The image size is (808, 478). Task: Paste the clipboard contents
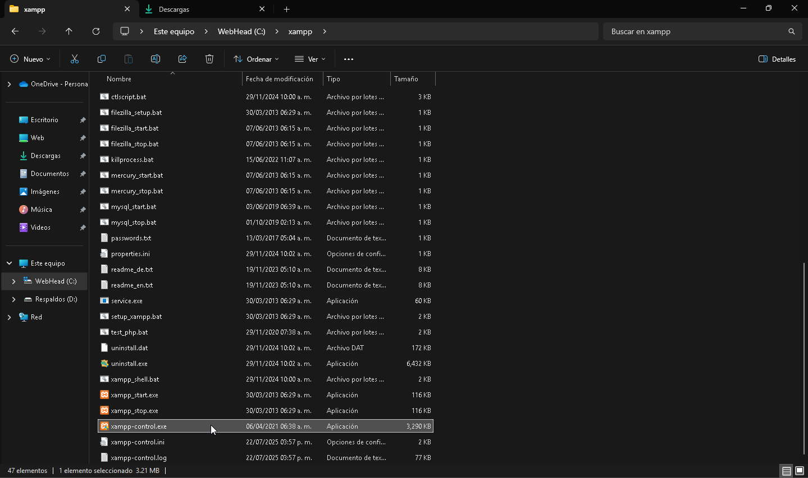tap(128, 59)
